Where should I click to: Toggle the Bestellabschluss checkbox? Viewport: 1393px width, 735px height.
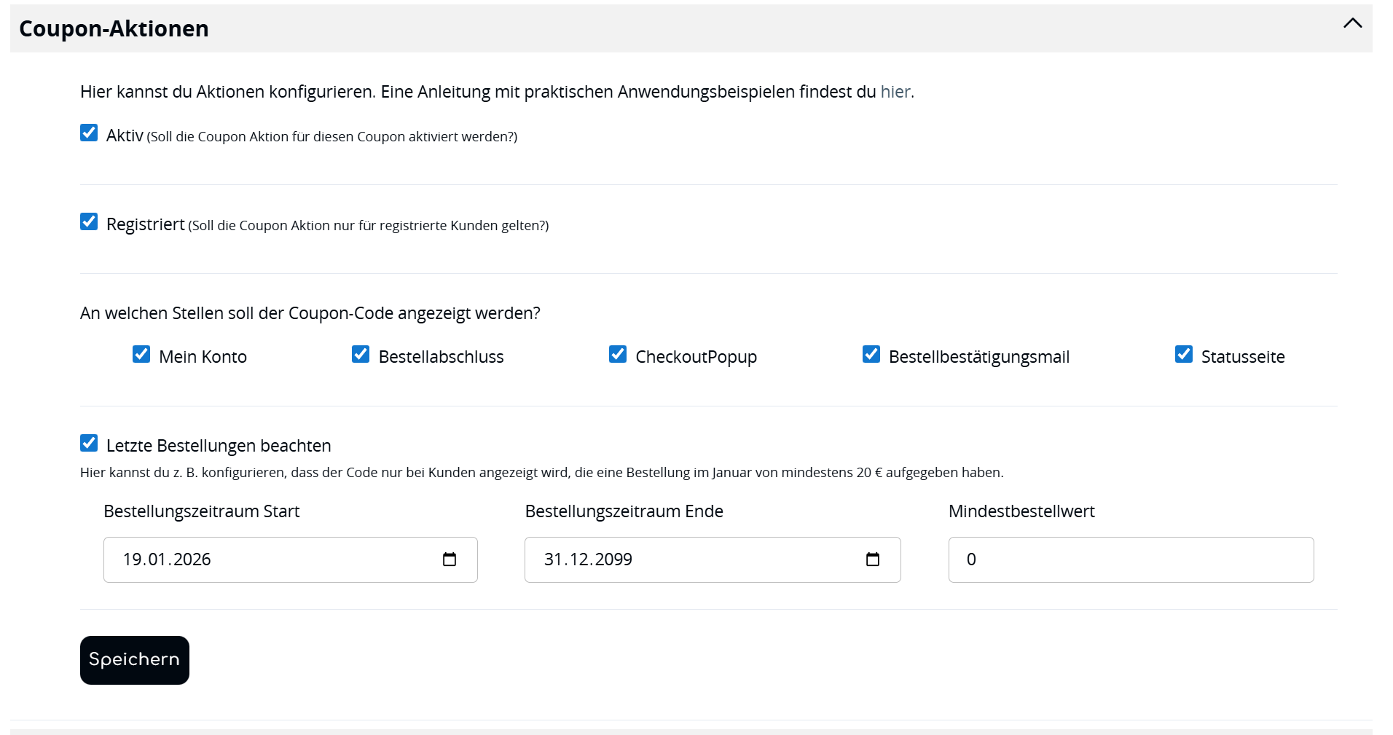[361, 354]
